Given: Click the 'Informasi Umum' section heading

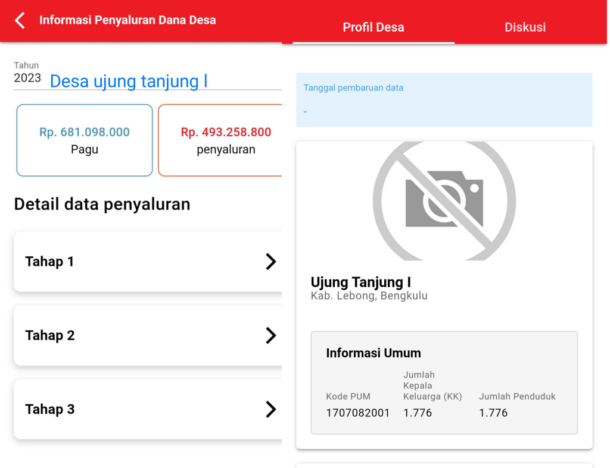Looking at the screenshot, I should [x=374, y=353].
